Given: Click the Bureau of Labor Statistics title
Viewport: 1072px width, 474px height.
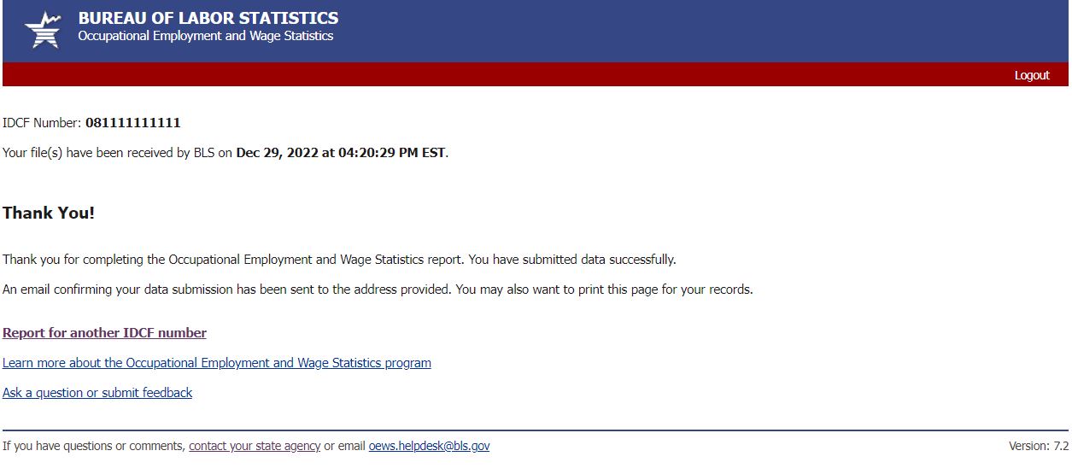Looking at the screenshot, I should (208, 18).
